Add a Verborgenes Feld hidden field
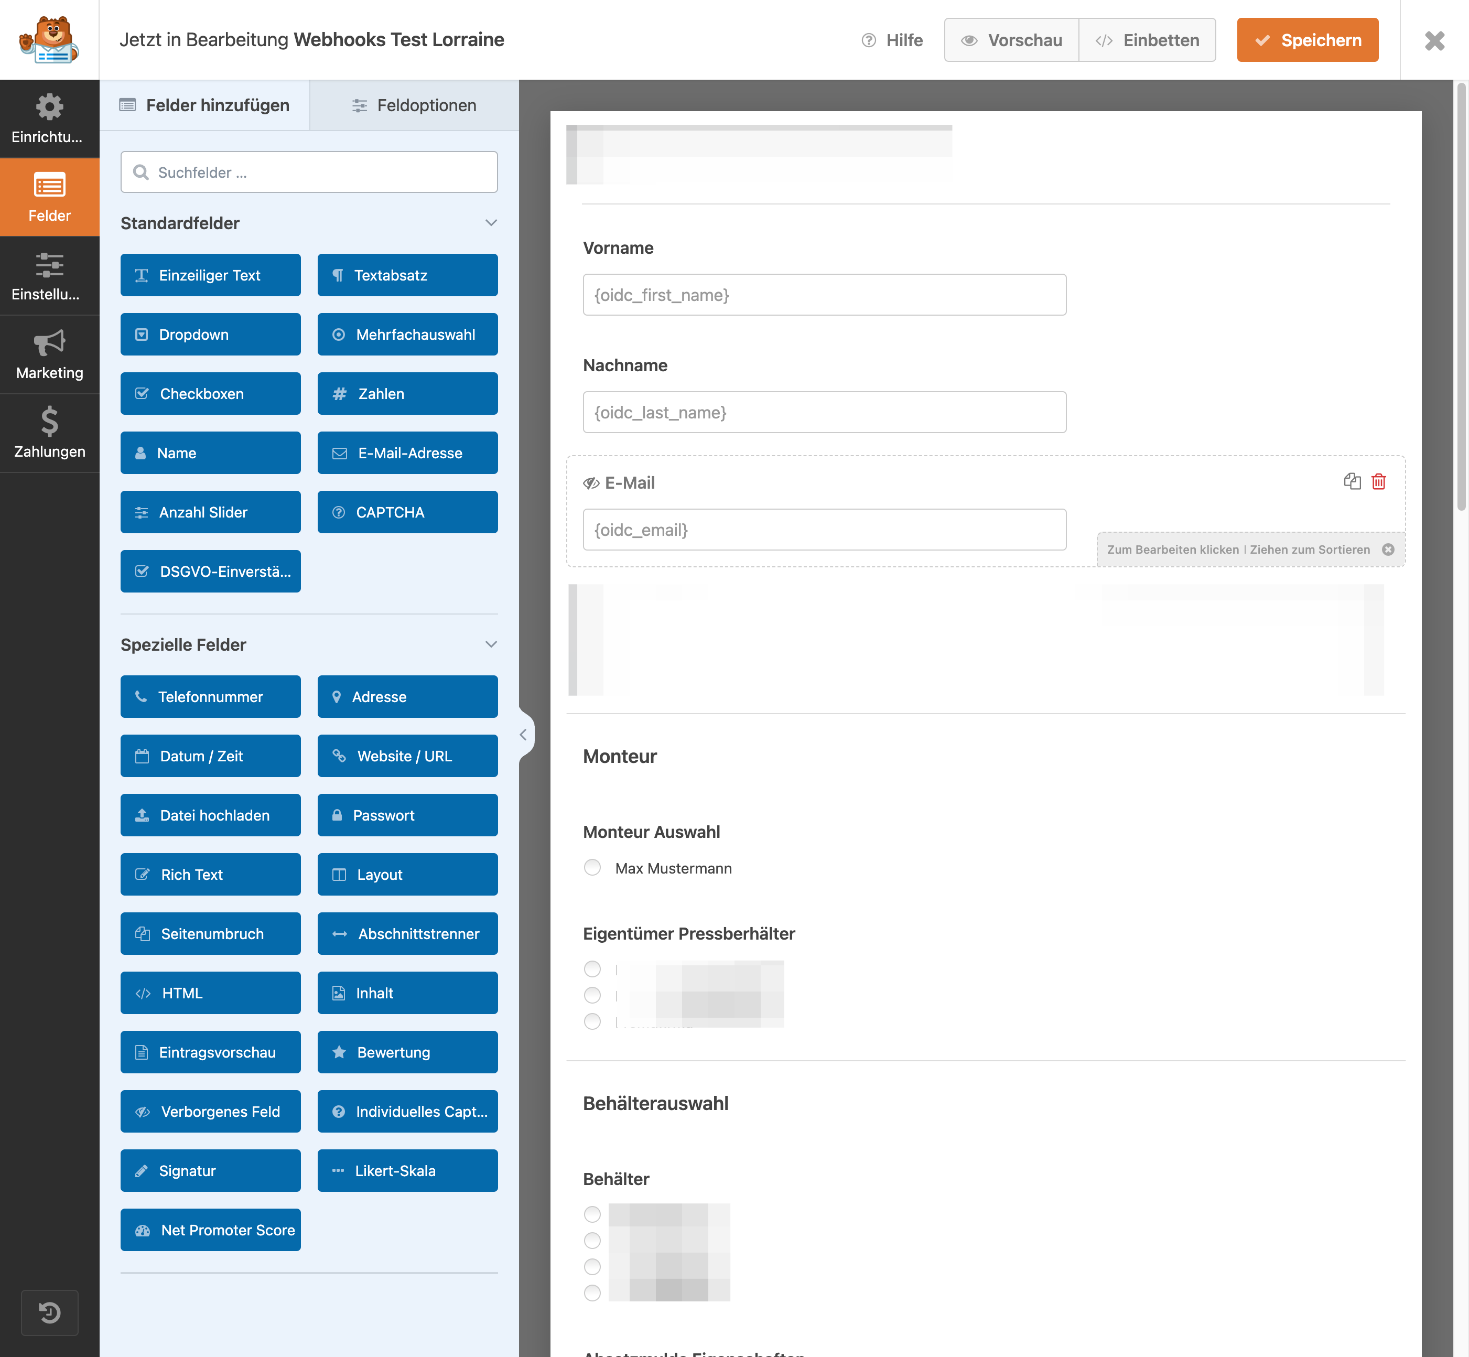Viewport: 1469px width, 1357px height. [211, 1112]
